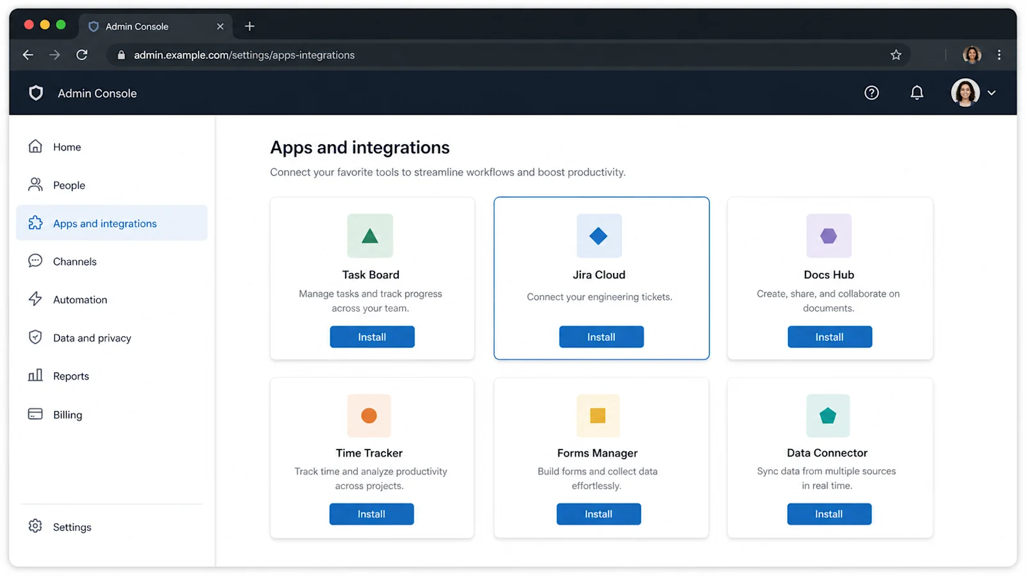Install the Task Board app
Viewport: 1026px width, 577px height.
(x=372, y=337)
